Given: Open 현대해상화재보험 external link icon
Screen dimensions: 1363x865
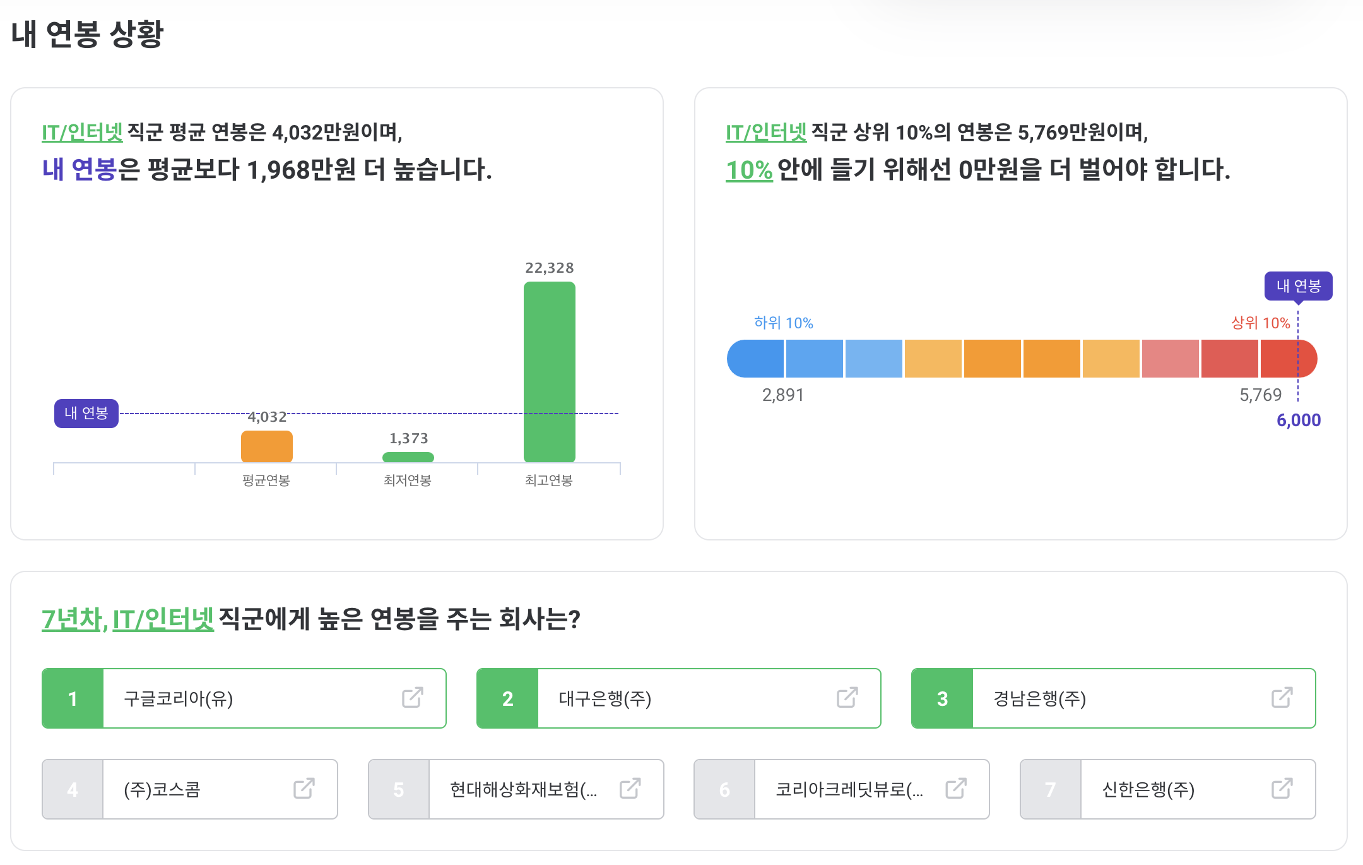Looking at the screenshot, I should pyautogui.click(x=630, y=789).
